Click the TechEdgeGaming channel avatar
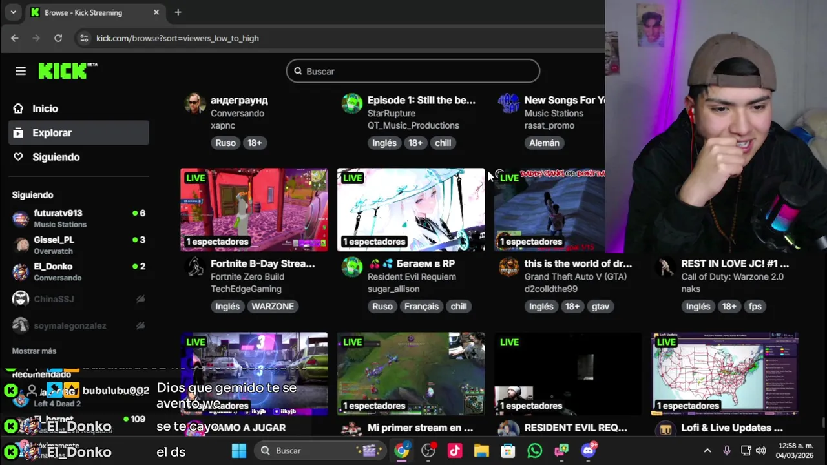 tap(195, 267)
